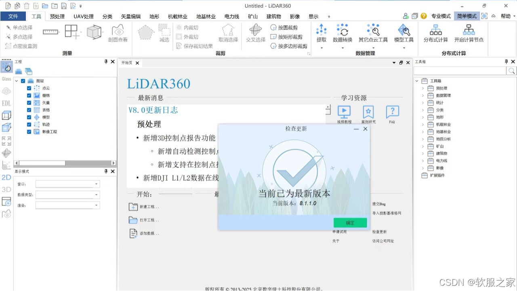Choose 按矩形裁剪 clip by rectangle

[x=286, y=37]
